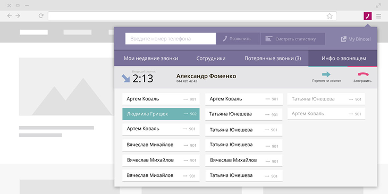
Task: Reload the page in the browser
Action: [41, 16]
